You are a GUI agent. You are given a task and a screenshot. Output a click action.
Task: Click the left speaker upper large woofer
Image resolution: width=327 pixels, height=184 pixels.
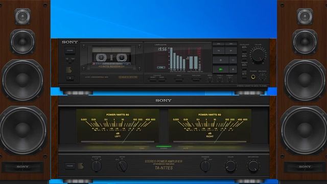22,80
